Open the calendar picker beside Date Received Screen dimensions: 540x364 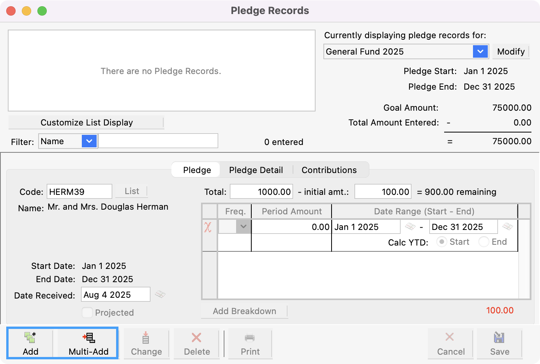click(160, 294)
